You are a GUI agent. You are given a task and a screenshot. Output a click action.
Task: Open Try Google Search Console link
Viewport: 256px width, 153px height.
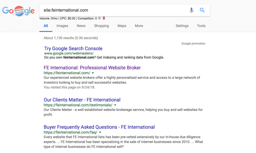73,48
